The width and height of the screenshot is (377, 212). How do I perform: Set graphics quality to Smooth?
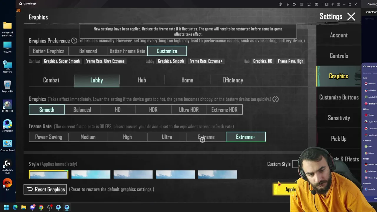(x=47, y=110)
